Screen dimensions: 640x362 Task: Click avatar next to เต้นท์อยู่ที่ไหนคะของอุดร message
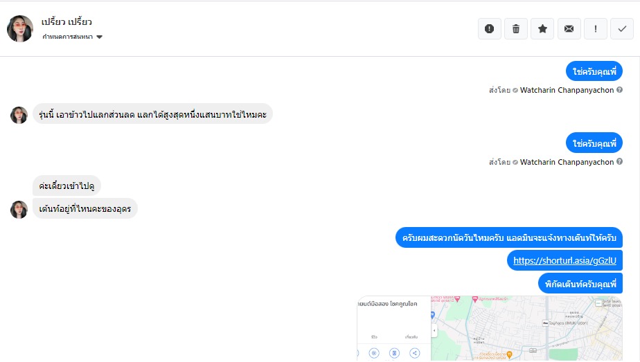(19, 209)
